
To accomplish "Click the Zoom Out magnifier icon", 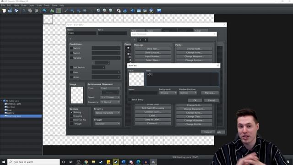I will [x=104, y=11].
